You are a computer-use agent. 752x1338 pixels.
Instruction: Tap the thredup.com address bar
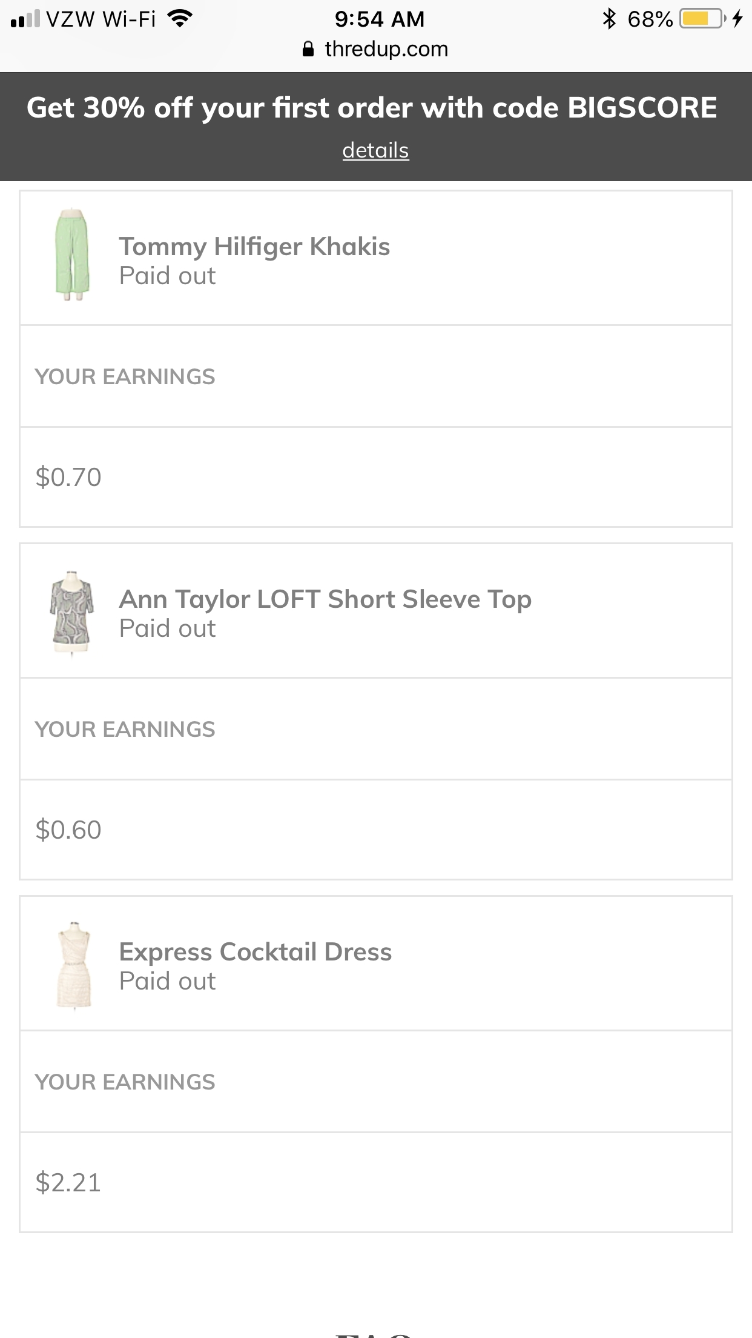[x=386, y=49]
